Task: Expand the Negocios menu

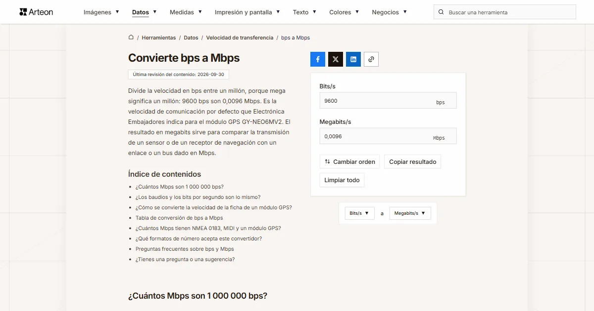Action: (390, 12)
